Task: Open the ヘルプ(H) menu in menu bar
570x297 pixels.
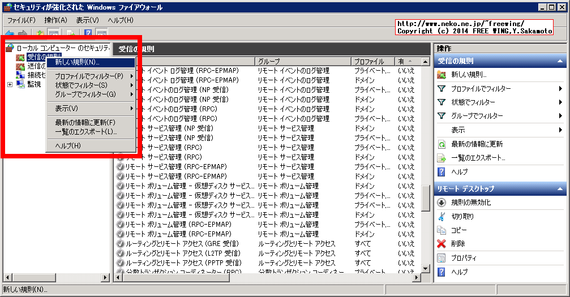Action: coord(121,20)
